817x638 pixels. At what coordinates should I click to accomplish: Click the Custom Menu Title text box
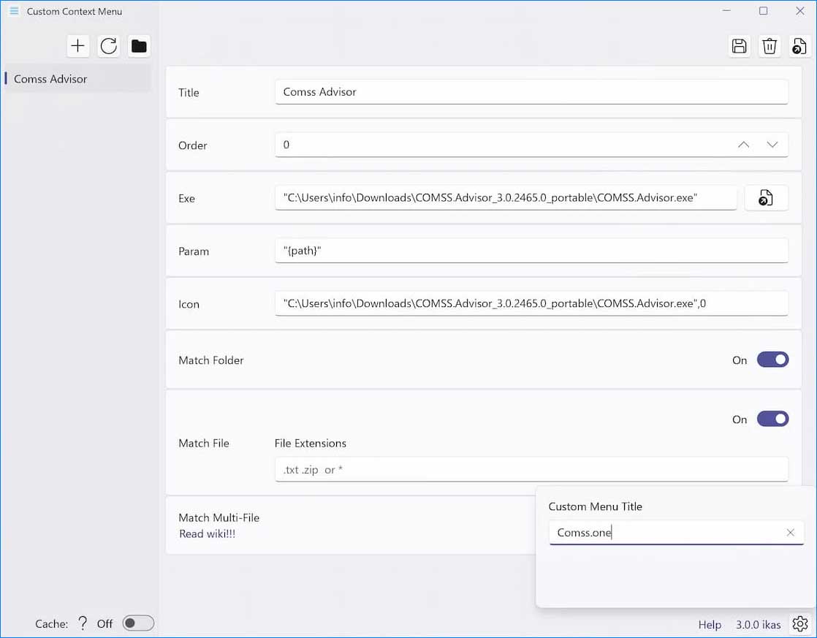(x=676, y=533)
